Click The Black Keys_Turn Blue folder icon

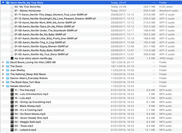coord(8,82)
